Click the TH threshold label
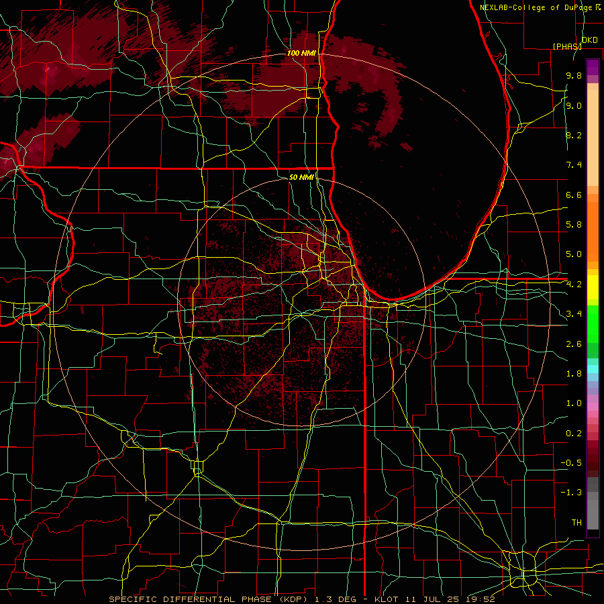Viewport: 604px width, 604px height. point(576,523)
